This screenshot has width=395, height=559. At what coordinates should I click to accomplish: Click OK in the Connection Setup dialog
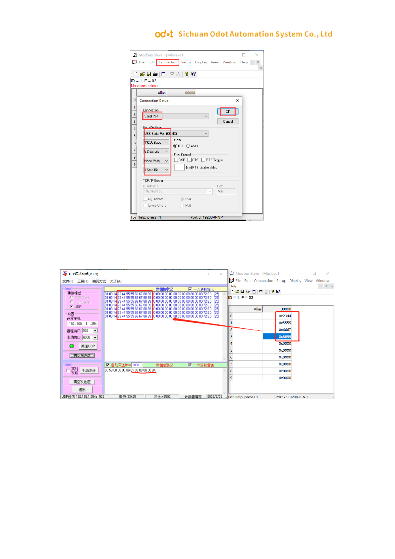228,111
